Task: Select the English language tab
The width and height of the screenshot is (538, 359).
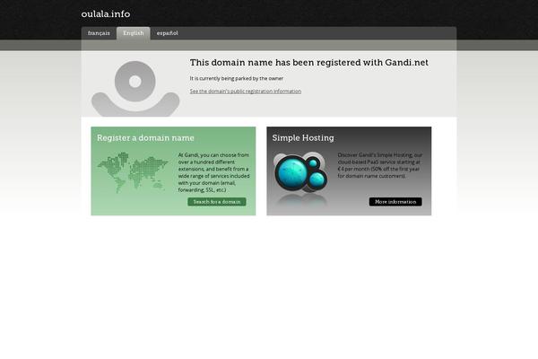Action: 134,33
